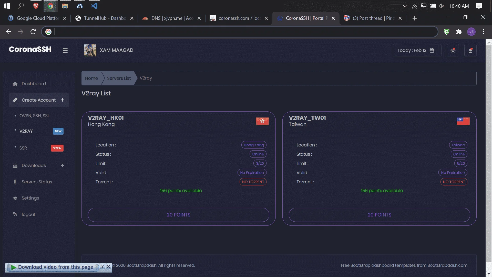The image size is (492, 277).
Task: Open the SSR submenu item
Action: (23, 148)
